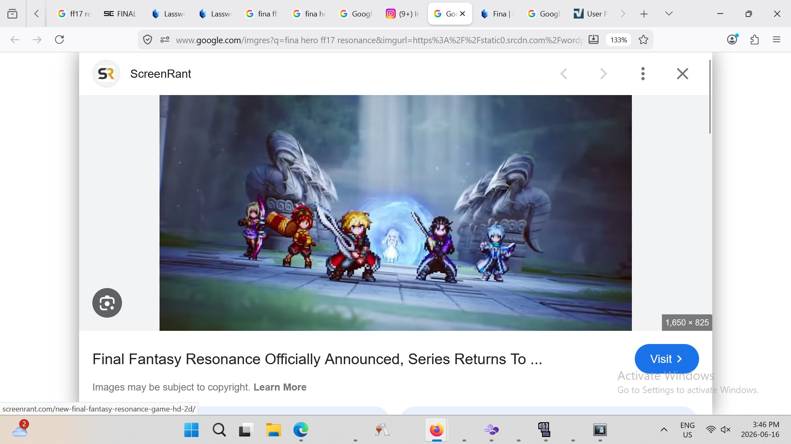Close the ScreenRant image preview panel

(683, 74)
